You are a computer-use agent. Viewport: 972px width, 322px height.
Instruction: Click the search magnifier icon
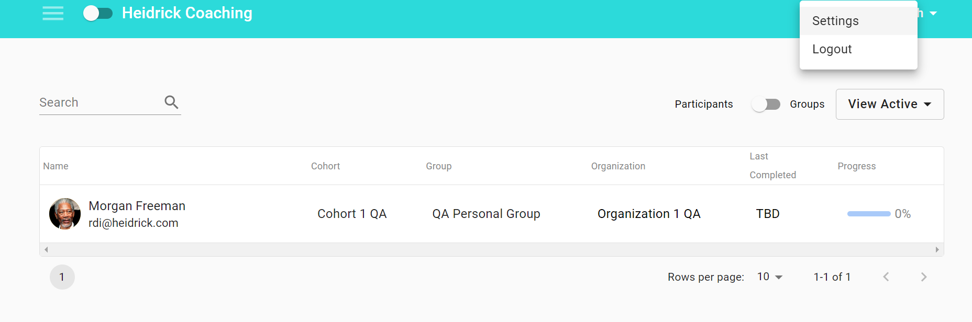tap(171, 102)
